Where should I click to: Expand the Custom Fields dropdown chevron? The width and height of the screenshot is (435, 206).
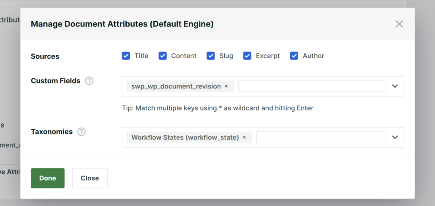point(395,86)
